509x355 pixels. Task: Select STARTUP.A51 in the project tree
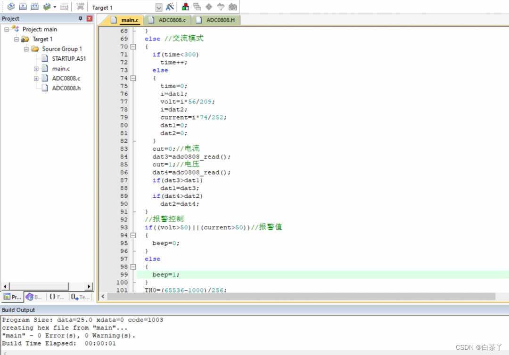[68, 59]
